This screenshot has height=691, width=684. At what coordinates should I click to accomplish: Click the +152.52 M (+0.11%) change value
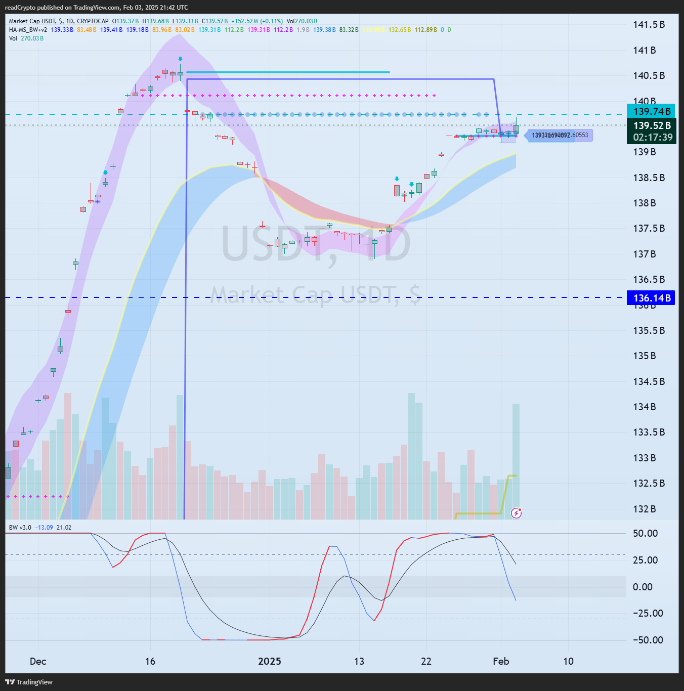click(x=257, y=21)
